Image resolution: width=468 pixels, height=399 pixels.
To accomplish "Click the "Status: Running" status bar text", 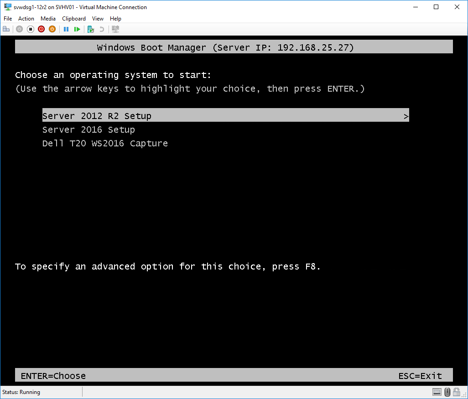I will coord(21,392).
